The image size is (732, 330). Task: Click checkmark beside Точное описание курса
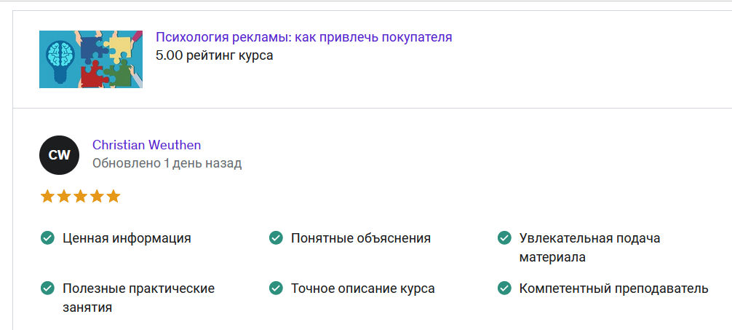click(276, 288)
